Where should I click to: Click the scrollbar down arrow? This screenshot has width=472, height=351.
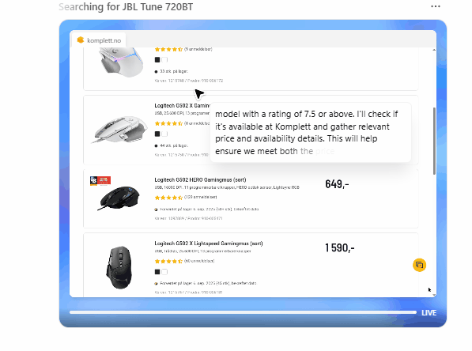pos(434,295)
